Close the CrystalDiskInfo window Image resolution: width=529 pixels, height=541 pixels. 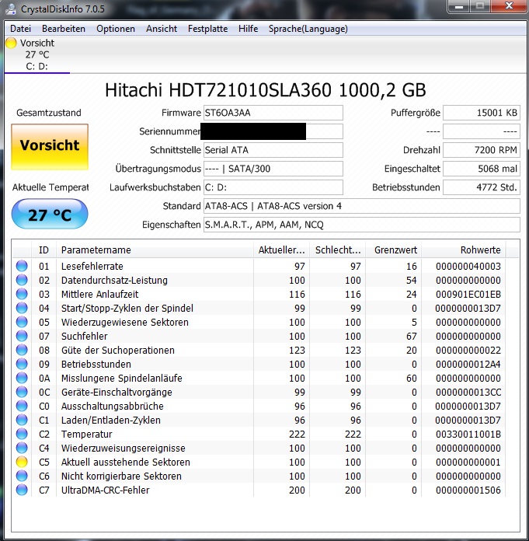pos(509,6)
